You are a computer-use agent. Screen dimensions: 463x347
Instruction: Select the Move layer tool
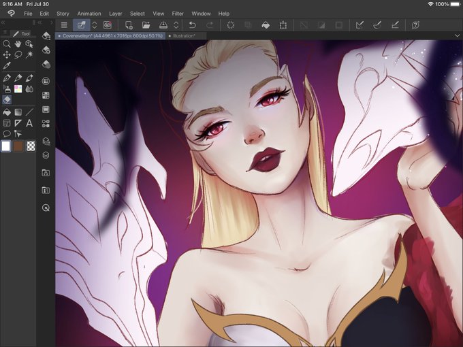[x=7, y=55]
